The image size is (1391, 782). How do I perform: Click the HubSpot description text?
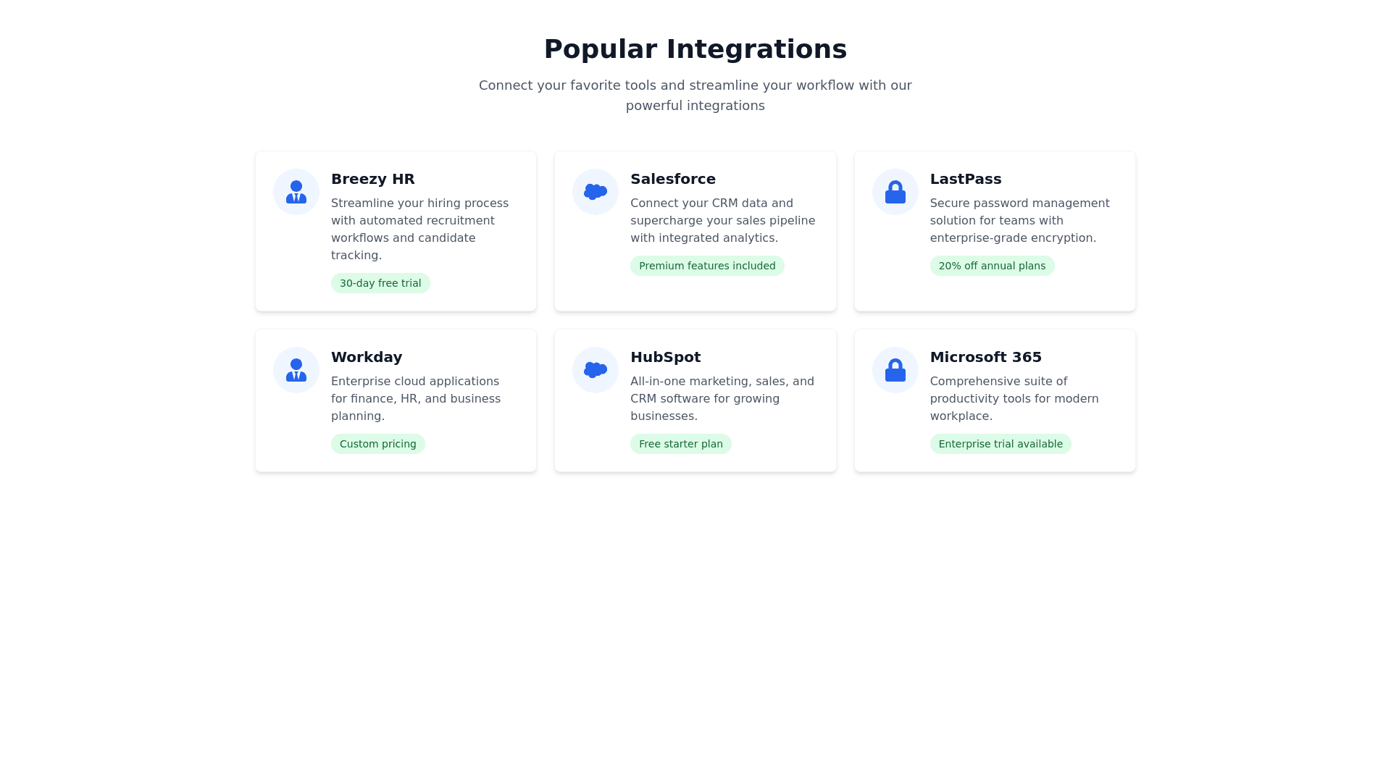pyautogui.click(x=722, y=399)
